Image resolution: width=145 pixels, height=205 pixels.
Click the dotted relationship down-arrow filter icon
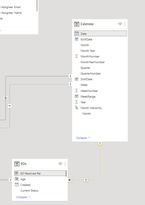point(10,106)
